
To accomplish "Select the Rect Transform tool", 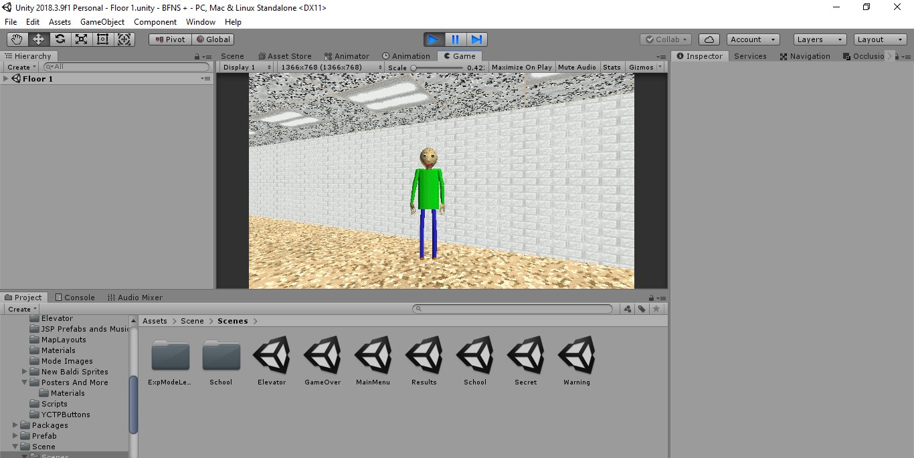I will click(102, 39).
